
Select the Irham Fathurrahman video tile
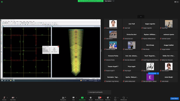(113, 24)
